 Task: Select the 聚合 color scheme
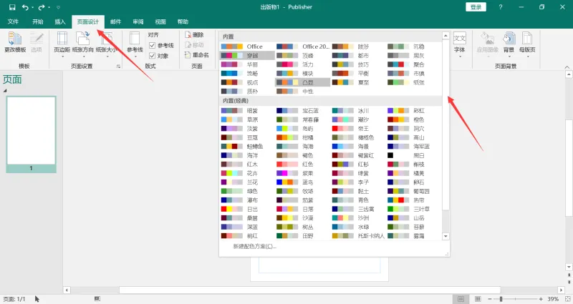point(414,64)
